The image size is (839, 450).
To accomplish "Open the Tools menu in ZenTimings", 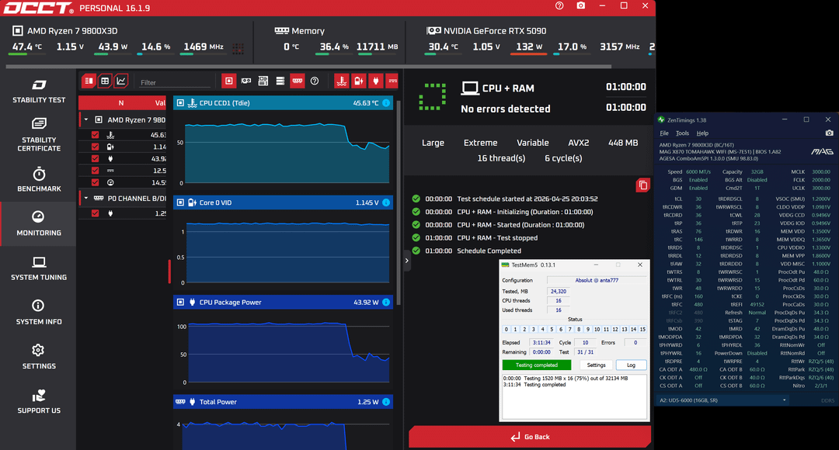I will point(682,133).
